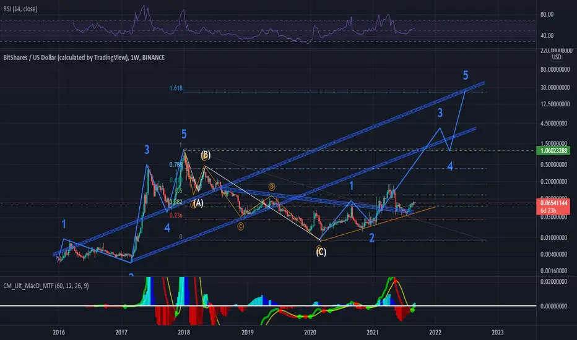Click the 0.02000000 value on MACD axis
This screenshot has width=577, height=340.
pos(553,281)
